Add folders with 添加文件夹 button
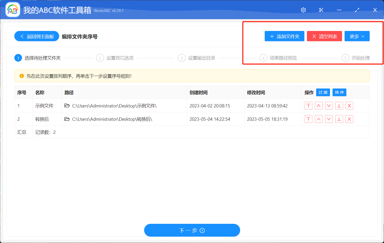The width and height of the screenshot is (384, 243). point(284,36)
